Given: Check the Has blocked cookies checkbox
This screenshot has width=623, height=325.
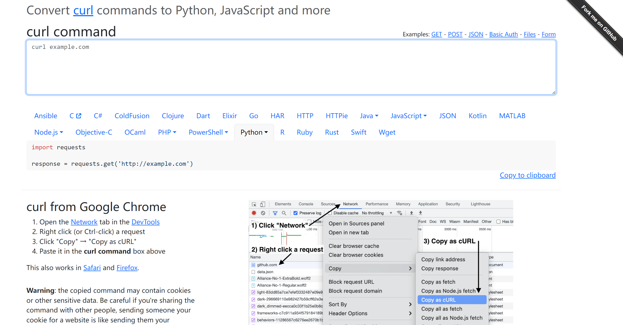Looking at the screenshot, I should [498, 221].
